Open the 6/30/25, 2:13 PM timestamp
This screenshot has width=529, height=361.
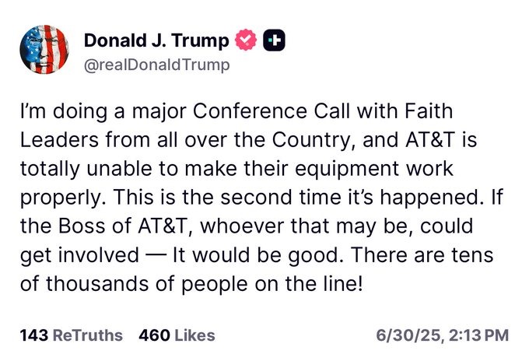(443, 335)
